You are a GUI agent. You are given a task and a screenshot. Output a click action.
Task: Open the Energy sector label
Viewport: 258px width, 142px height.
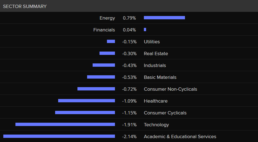pos(107,18)
